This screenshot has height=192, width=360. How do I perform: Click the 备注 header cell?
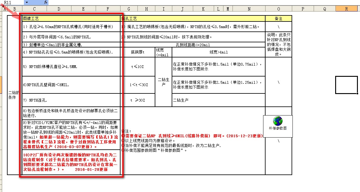pos(279,18)
